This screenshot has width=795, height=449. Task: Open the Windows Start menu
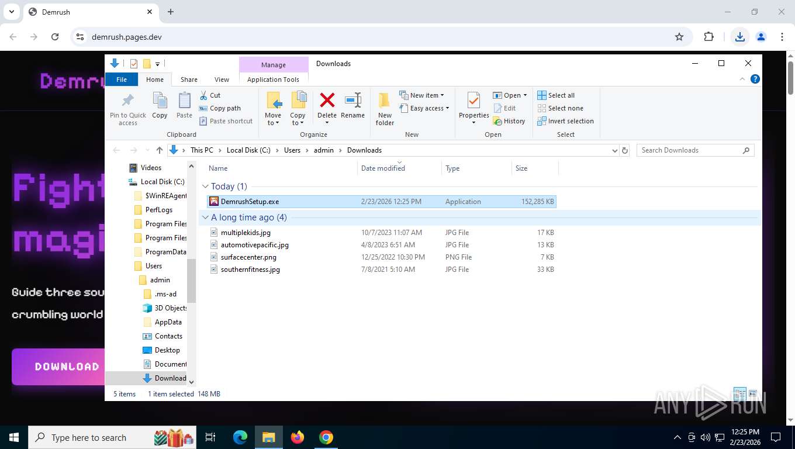tap(13, 437)
